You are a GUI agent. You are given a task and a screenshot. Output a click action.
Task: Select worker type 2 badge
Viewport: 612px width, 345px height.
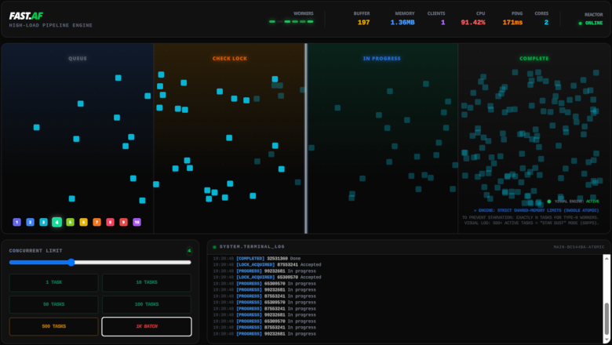pyautogui.click(x=30, y=222)
